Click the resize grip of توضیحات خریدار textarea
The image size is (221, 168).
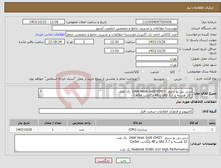16,151
